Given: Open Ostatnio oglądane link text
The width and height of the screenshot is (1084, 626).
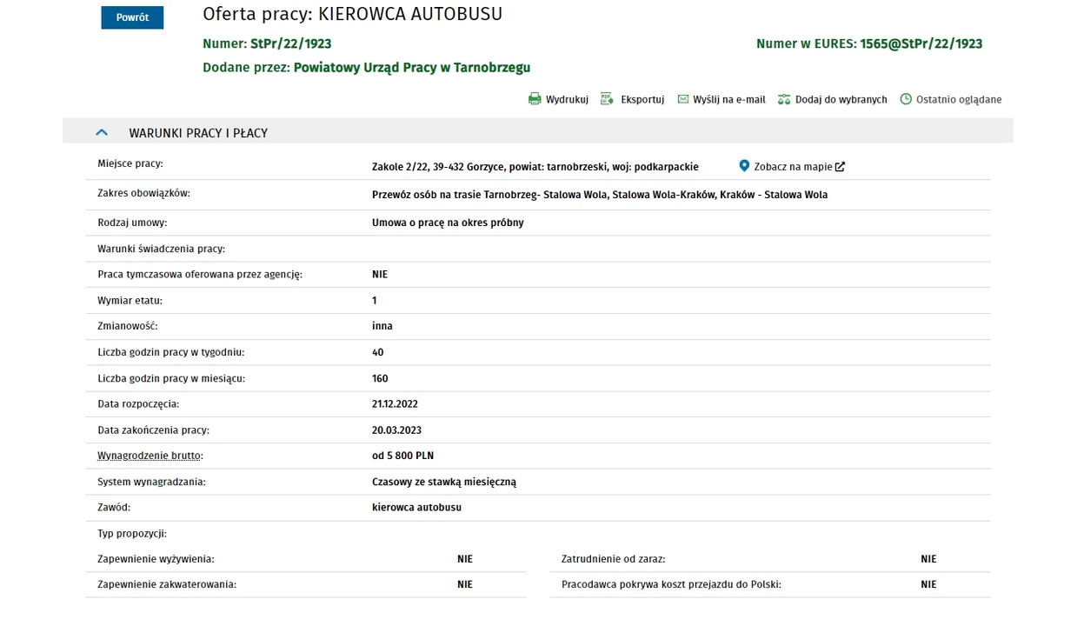Looking at the screenshot, I should tap(959, 100).
